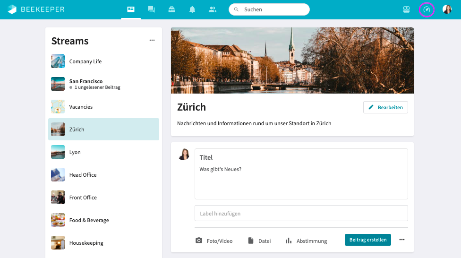Click the Beitrag erstellen button

tap(367, 240)
